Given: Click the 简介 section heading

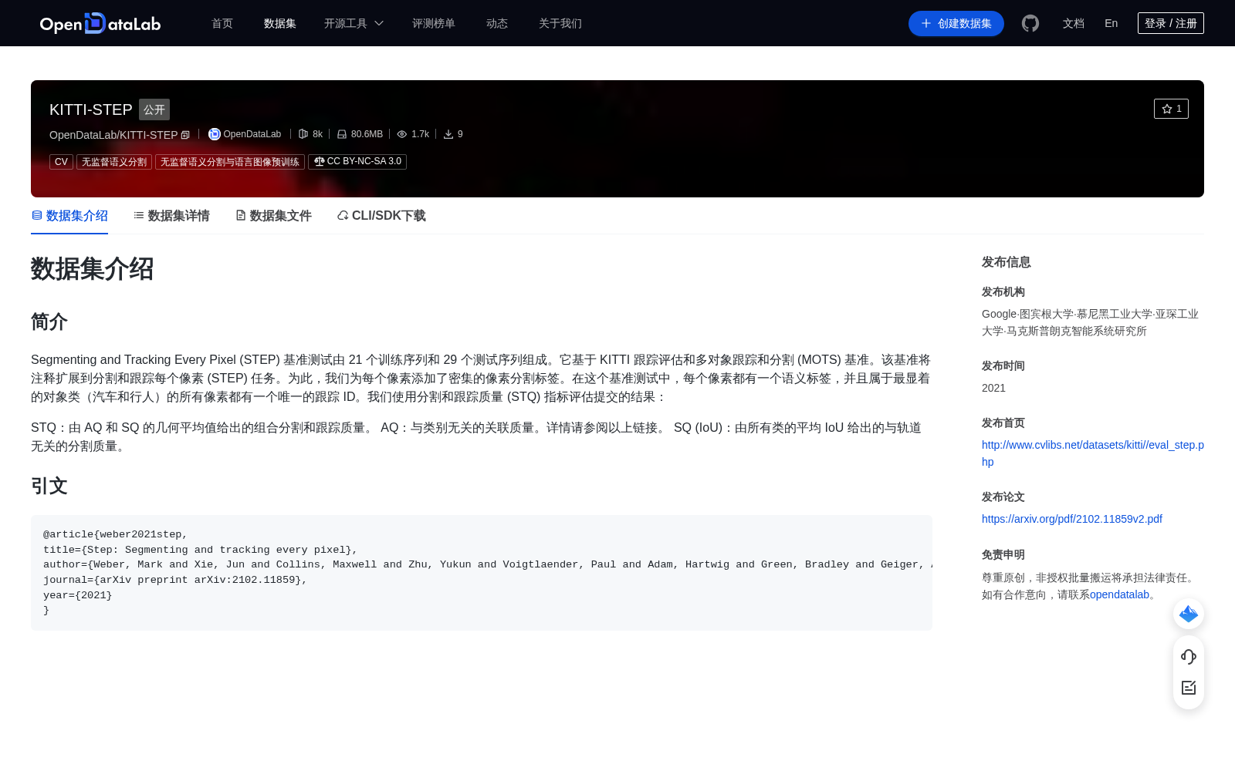Looking at the screenshot, I should [x=49, y=322].
